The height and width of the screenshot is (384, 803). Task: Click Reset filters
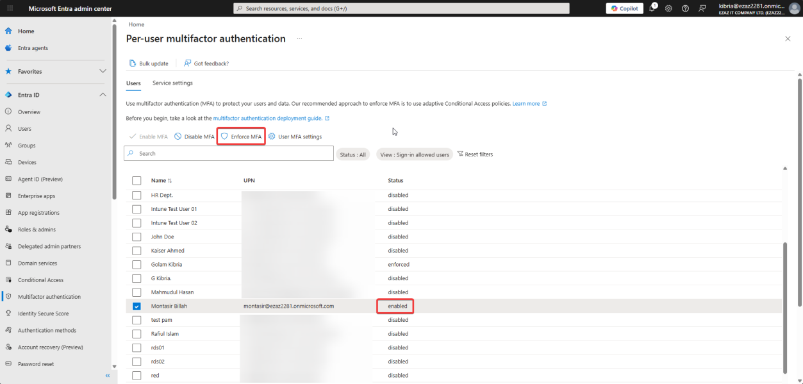tap(475, 154)
